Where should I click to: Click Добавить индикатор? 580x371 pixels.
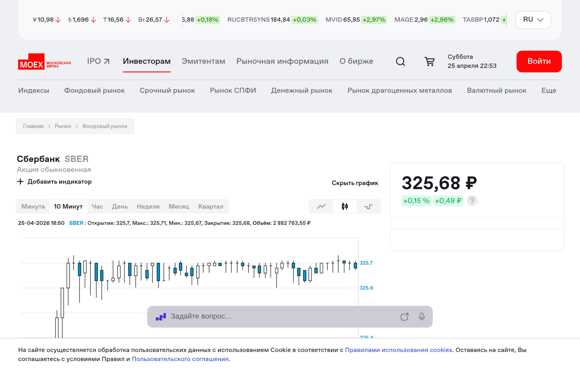pos(59,182)
